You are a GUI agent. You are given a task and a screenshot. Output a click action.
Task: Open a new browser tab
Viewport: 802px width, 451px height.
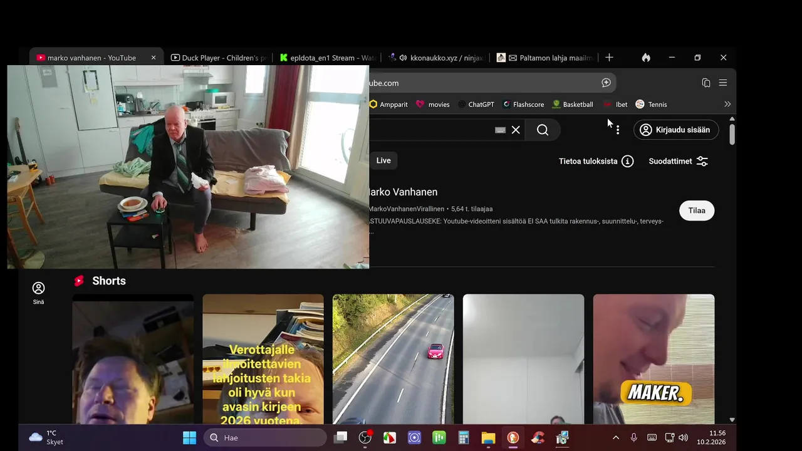point(609,58)
